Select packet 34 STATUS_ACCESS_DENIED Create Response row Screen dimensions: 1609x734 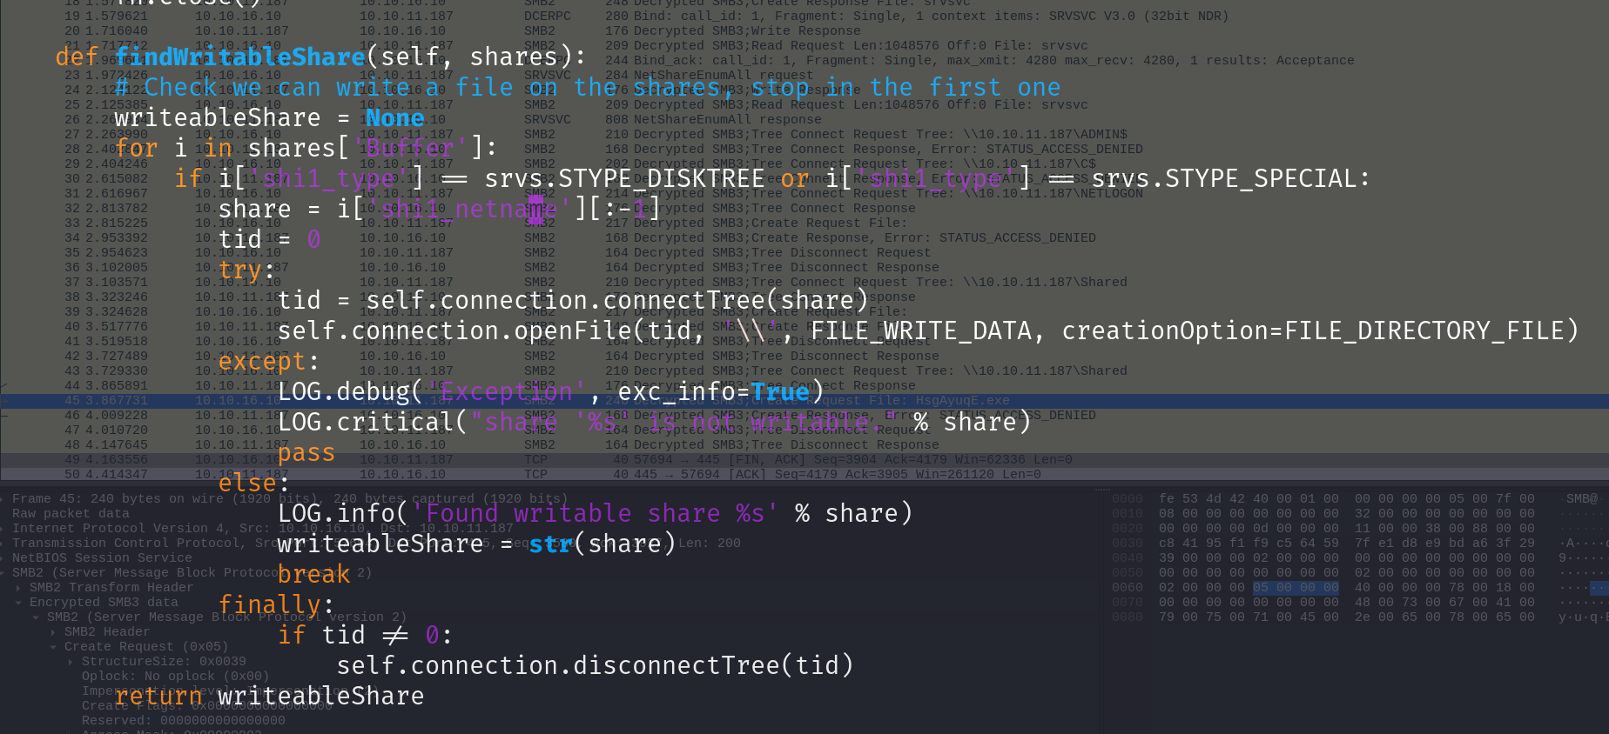pos(804,237)
